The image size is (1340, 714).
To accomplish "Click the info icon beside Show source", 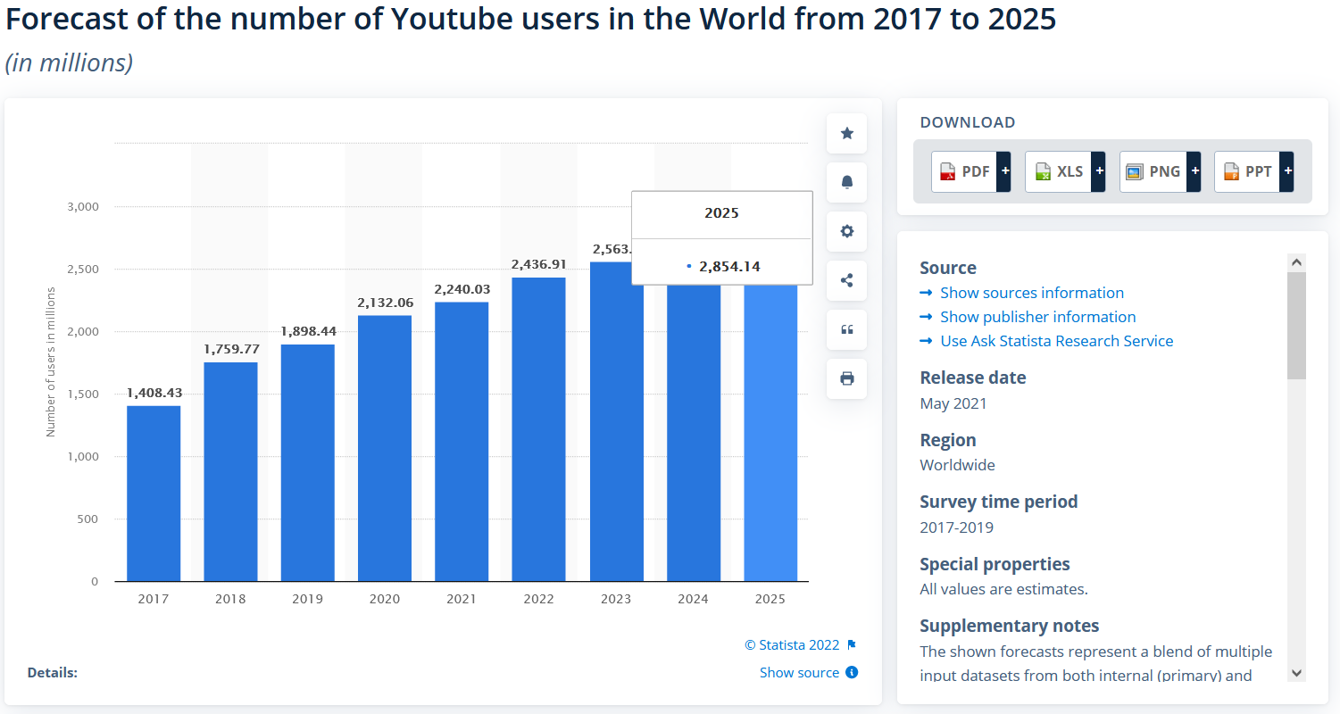I will pyautogui.click(x=852, y=672).
